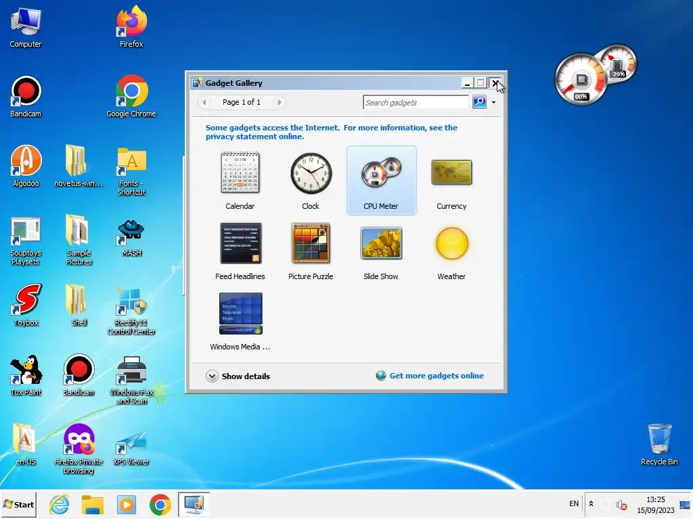Image resolution: width=693 pixels, height=519 pixels.
Task: Open media player from taskbar
Action: tap(127, 504)
